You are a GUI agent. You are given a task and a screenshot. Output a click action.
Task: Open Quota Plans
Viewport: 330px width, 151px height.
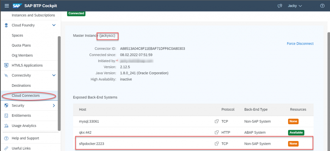[x=21, y=45]
